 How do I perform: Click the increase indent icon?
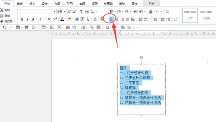coord(141,12)
